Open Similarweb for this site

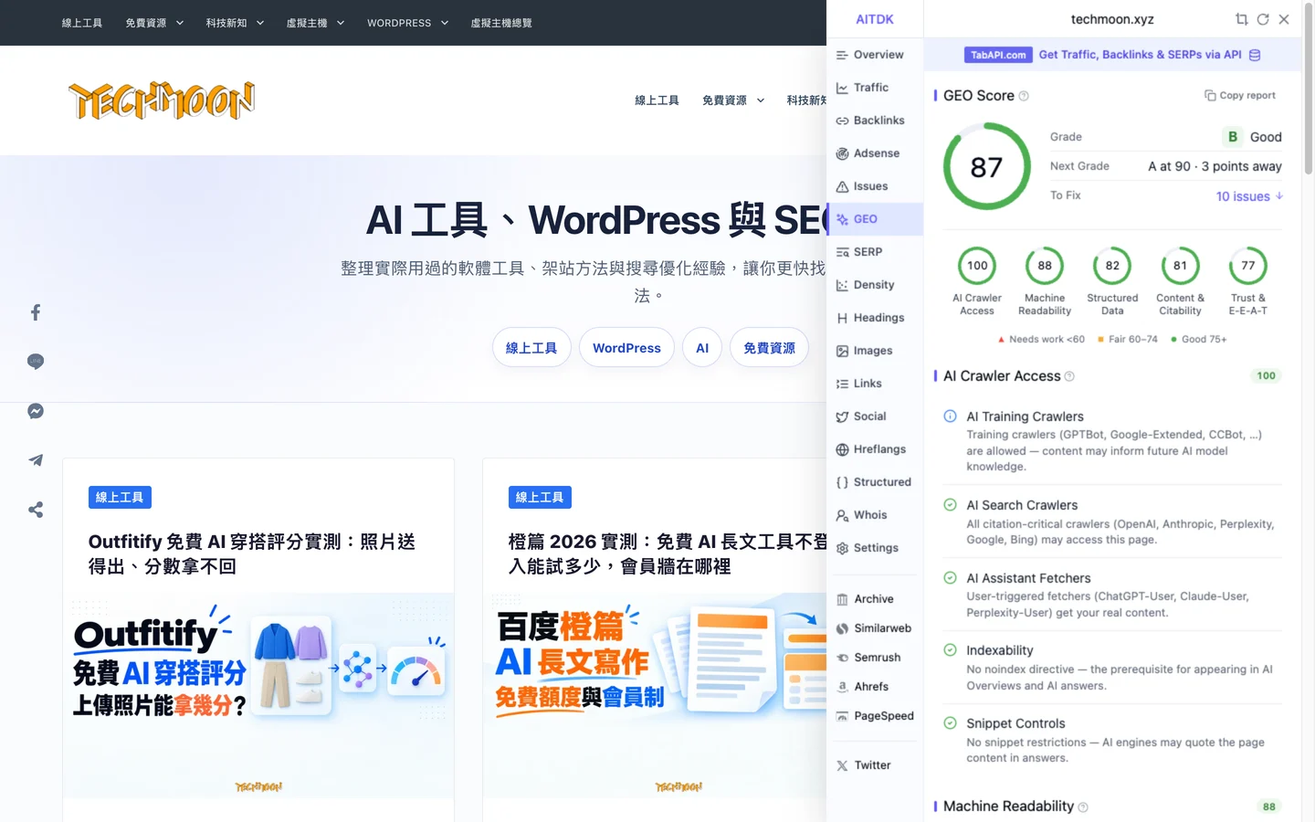pos(874,628)
